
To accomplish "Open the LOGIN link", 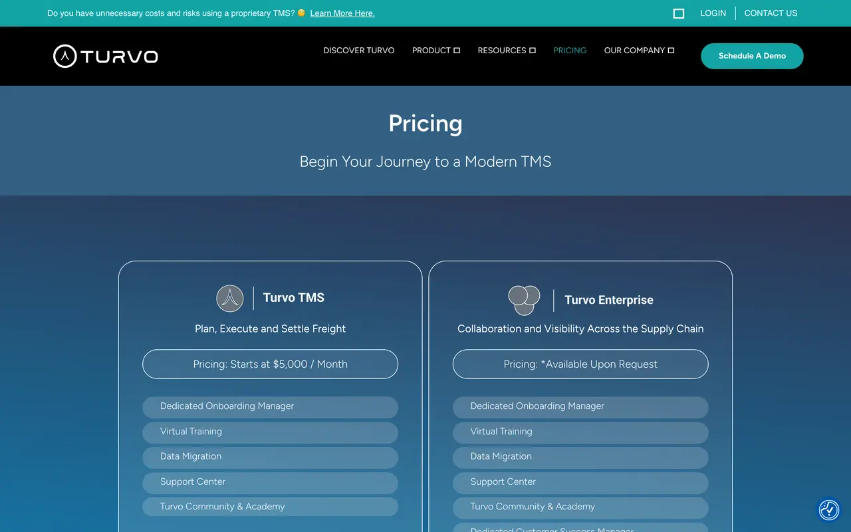I will tap(713, 13).
